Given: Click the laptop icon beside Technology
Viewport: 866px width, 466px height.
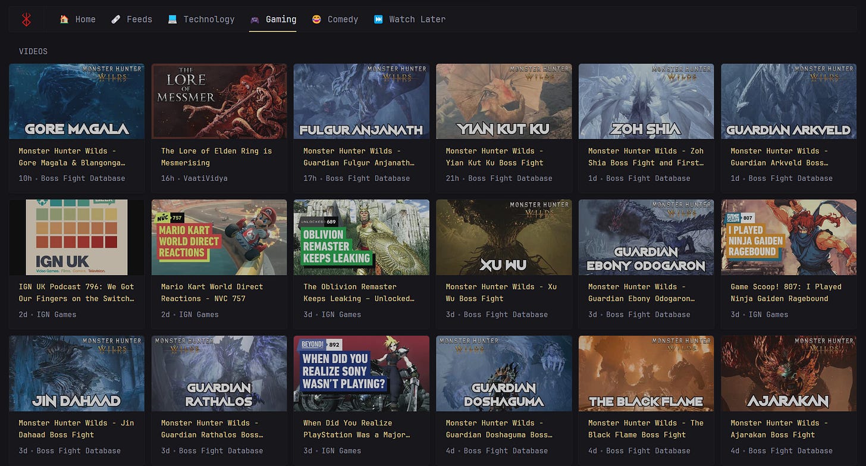Looking at the screenshot, I should click(x=172, y=19).
